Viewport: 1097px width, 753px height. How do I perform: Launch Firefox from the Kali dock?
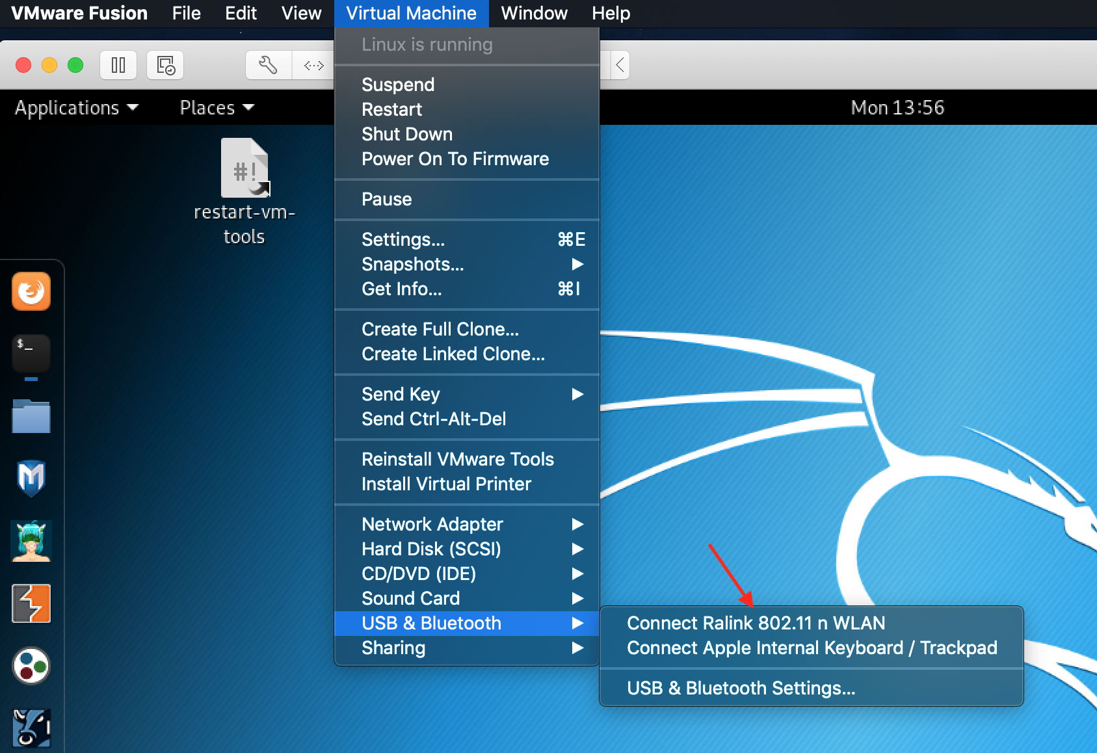[x=31, y=291]
